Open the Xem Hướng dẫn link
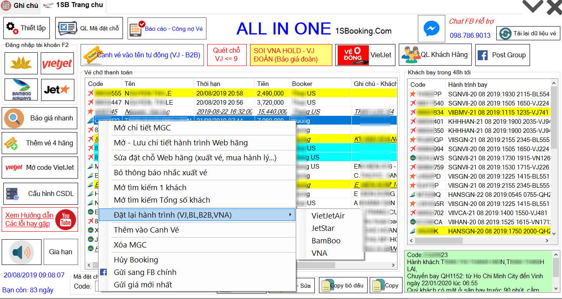The width and height of the screenshot is (562, 299). click(29, 215)
